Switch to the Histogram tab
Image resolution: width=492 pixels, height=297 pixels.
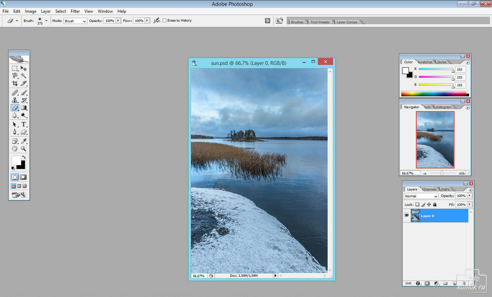[x=443, y=107]
